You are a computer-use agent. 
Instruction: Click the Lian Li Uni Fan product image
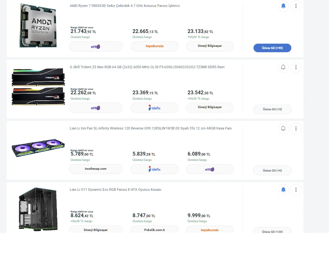(38, 148)
